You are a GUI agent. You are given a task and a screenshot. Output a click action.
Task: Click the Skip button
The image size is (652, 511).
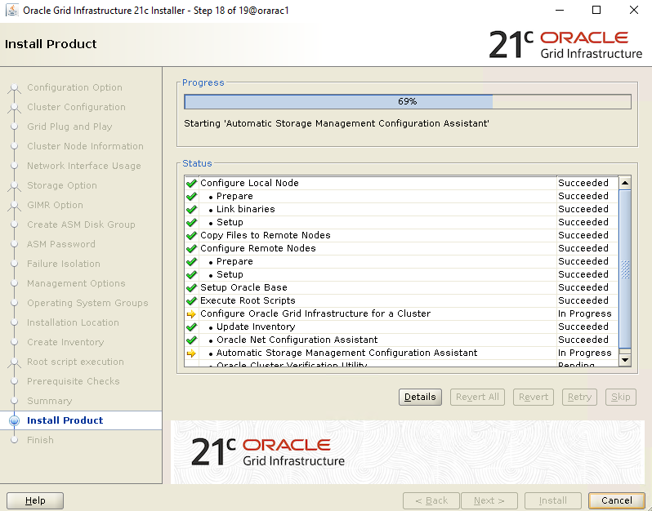tap(621, 397)
